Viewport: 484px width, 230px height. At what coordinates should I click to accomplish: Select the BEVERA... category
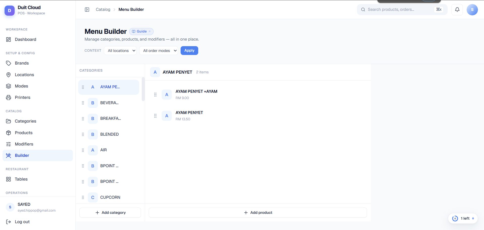(109, 103)
